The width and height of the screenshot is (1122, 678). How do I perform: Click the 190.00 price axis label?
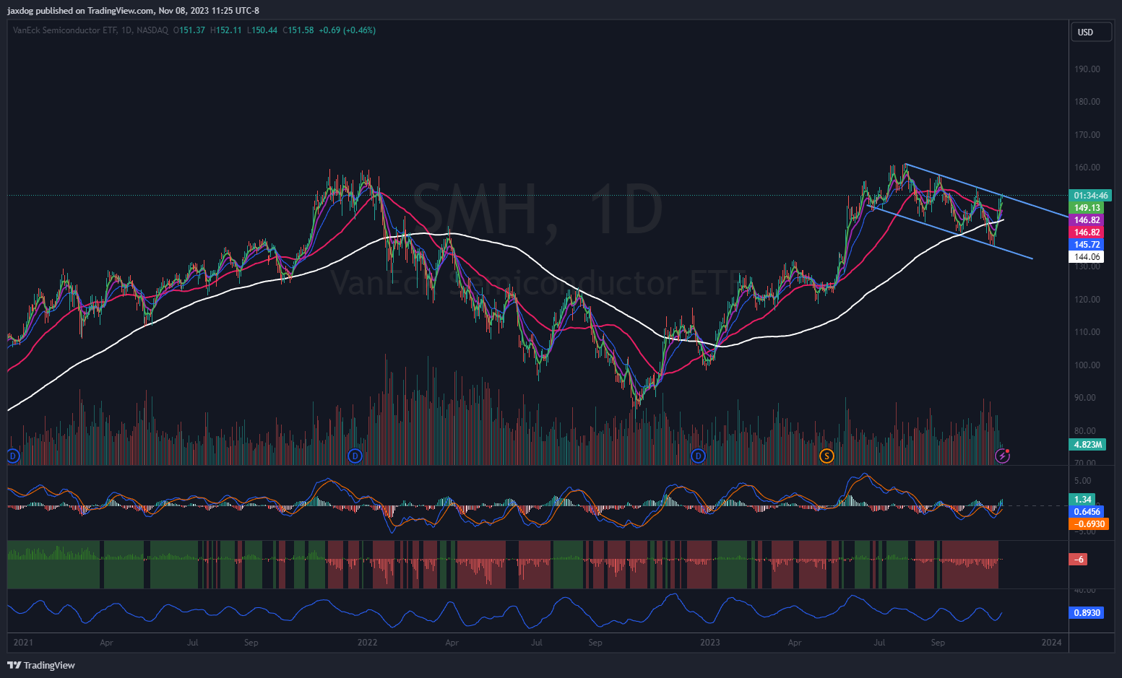(1087, 69)
